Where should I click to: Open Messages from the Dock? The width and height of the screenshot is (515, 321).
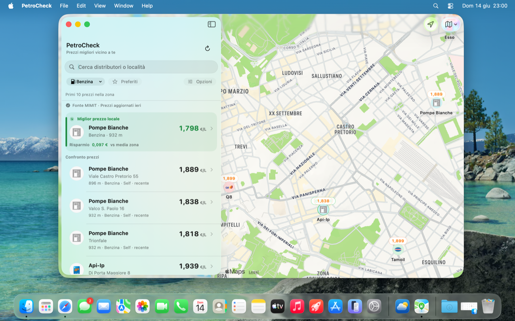pyautogui.click(x=84, y=306)
